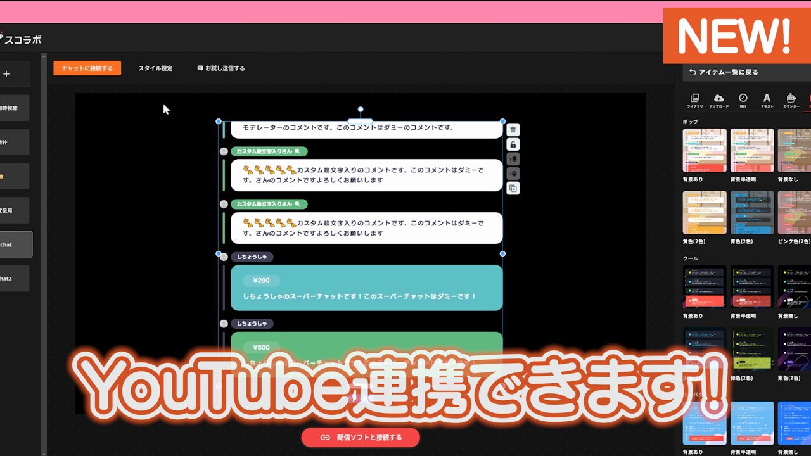Open the 時計 clock item tab
This screenshot has width=811, height=456.
(x=743, y=101)
